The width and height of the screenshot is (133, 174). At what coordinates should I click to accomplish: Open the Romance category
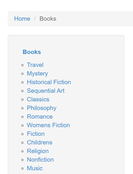(40, 117)
